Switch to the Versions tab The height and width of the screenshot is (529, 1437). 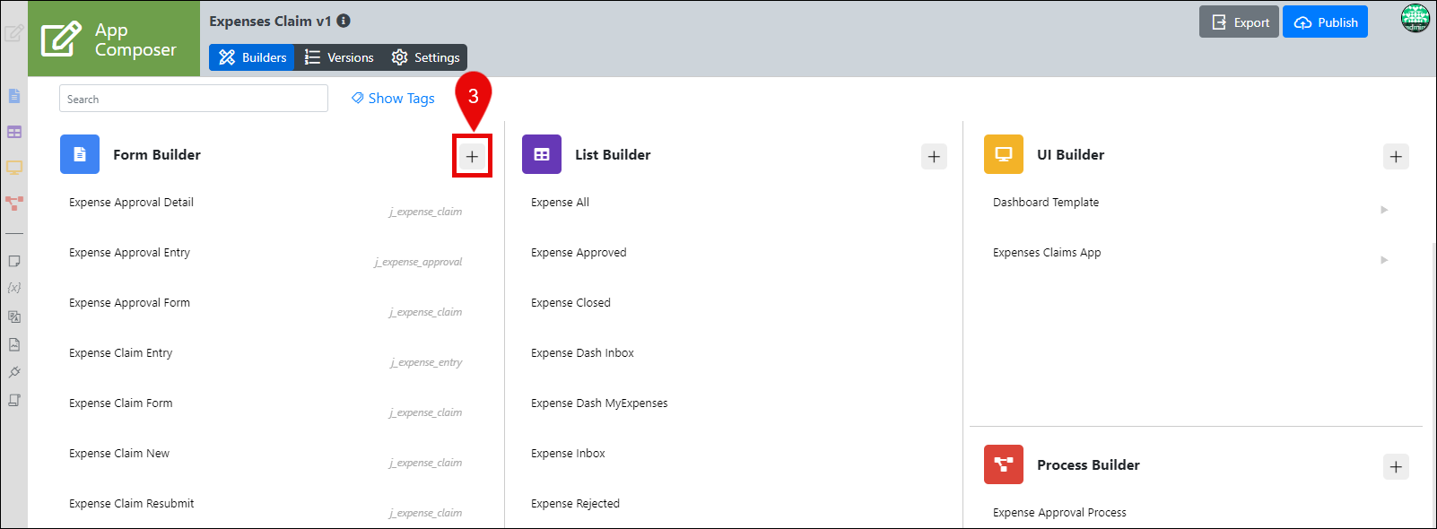(339, 57)
